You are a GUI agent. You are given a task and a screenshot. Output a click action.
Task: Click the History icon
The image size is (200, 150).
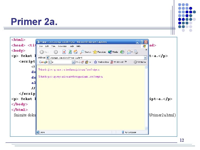122,52
